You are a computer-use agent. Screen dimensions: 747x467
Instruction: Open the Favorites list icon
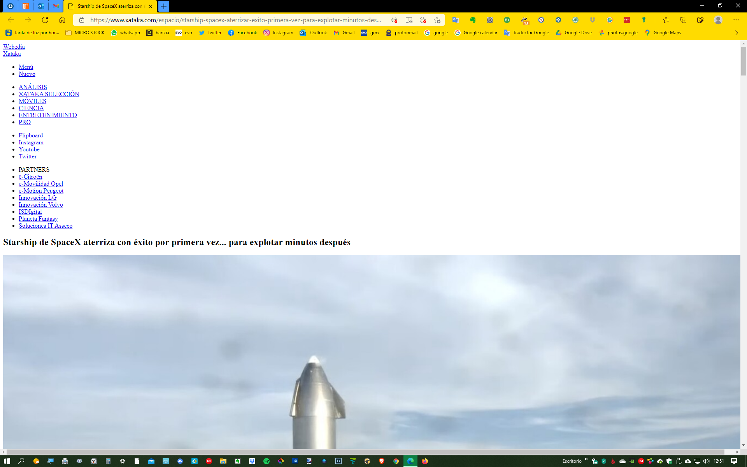click(666, 20)
